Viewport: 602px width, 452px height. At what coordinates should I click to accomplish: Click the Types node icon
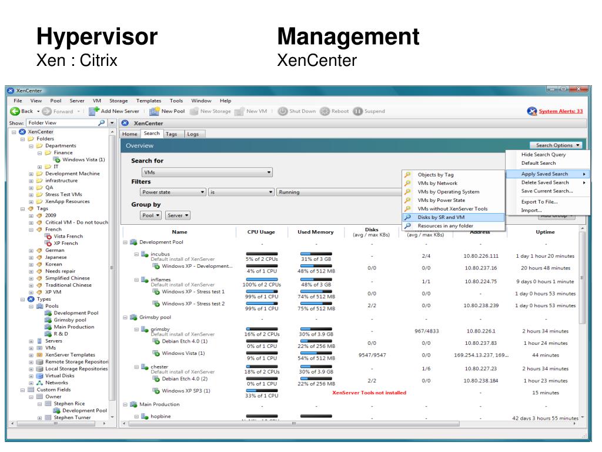[31, 300]
